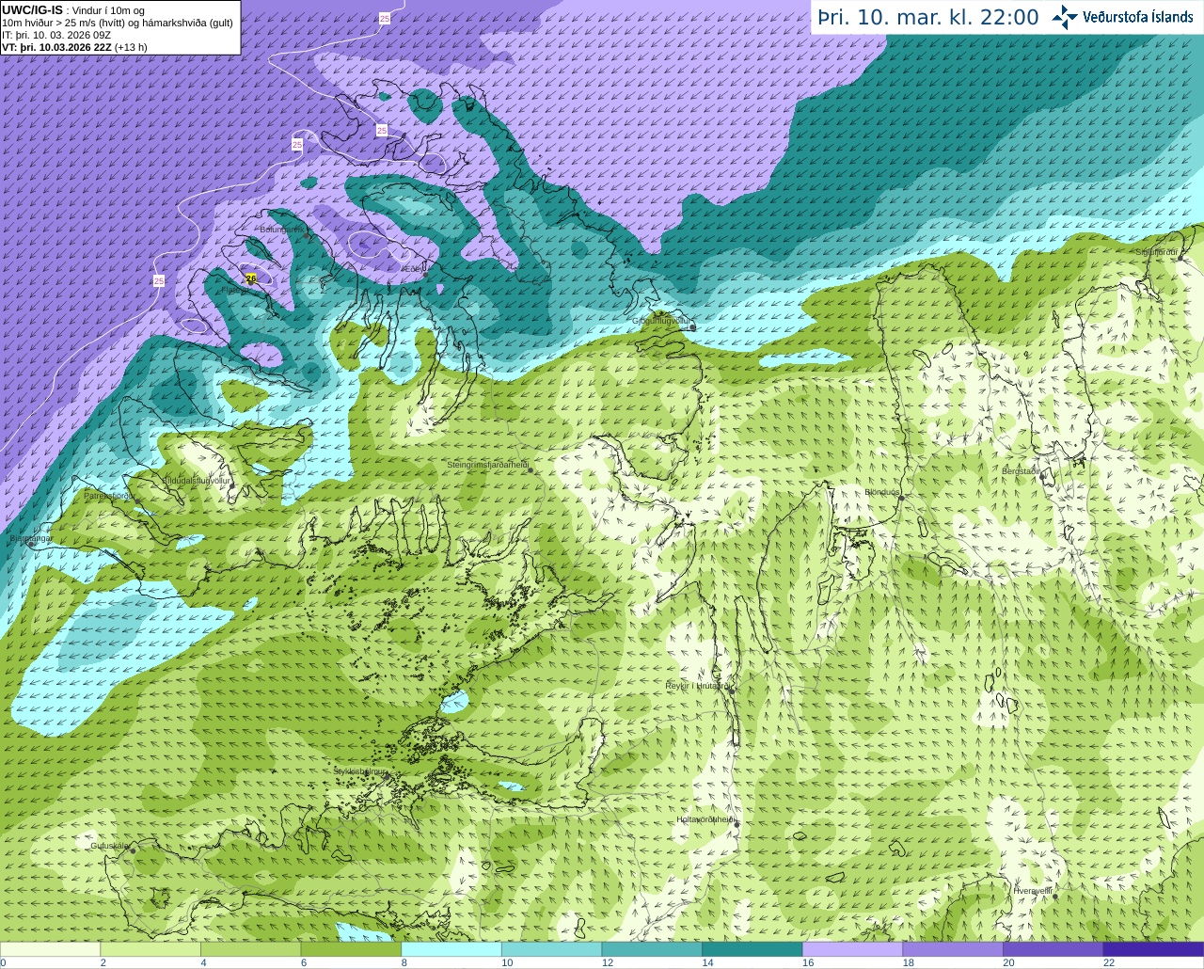Select the Æðey station marker
This screenshot has height=969, width=1204.
pos(426,274)
